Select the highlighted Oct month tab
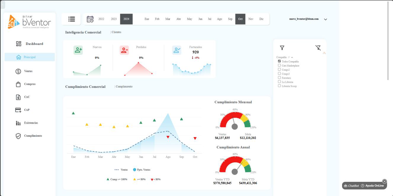The height and width of the screenshot is (196, 393). click(x=240, y=19)
